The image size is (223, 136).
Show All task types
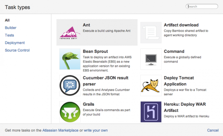pyautogui.click(x=7, y=21)
